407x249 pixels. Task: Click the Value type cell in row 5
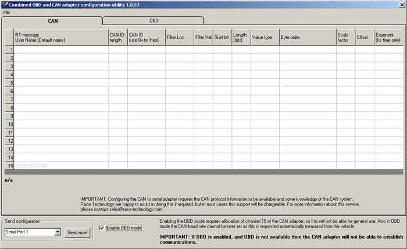265,83
